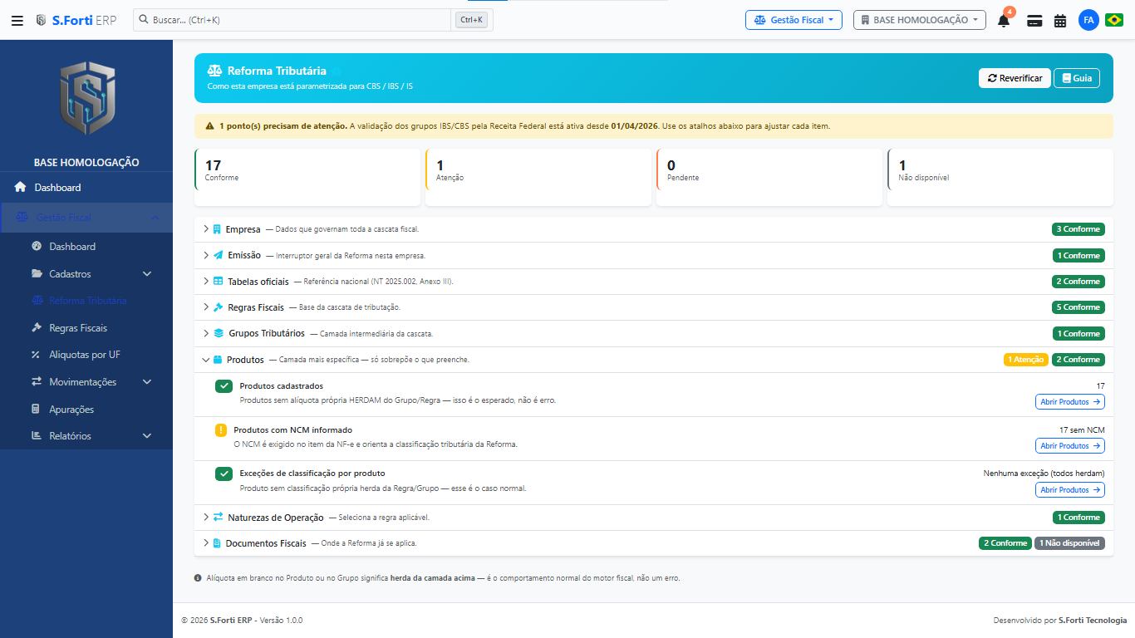
Task: Click the credit card icon in header
Action: pos(1034,21)
